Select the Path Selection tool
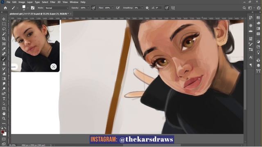Image resolution: width=262 pixels, height=147 pixels. (4, 104)
